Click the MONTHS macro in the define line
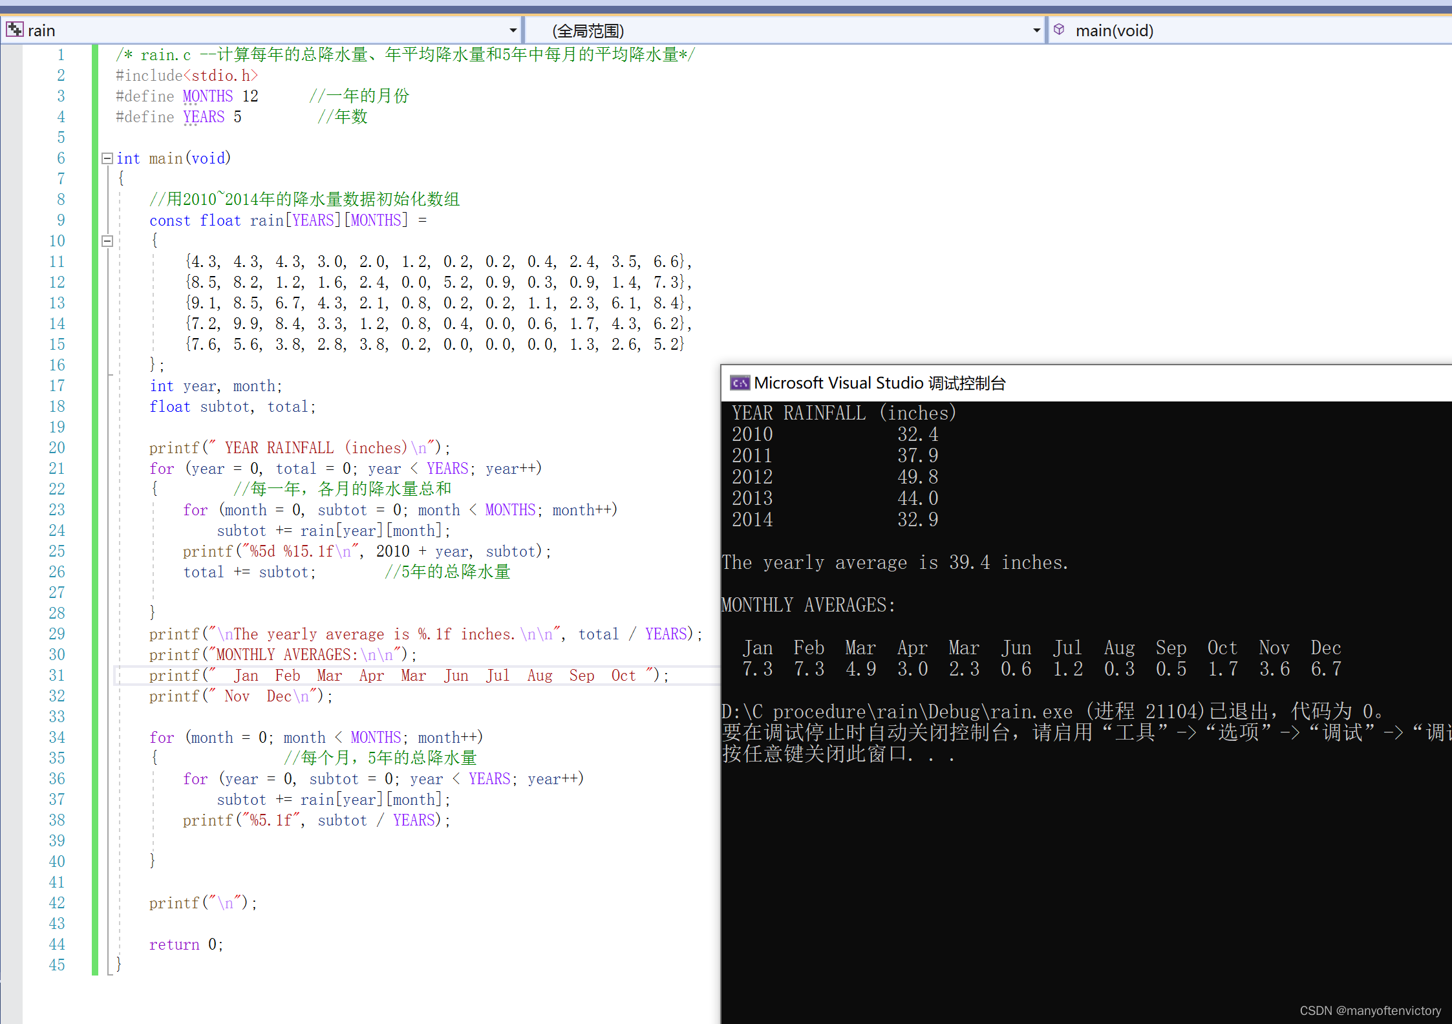This screenshot has width=1452, height=1024. pyautogui.click(x=208, y=96)
